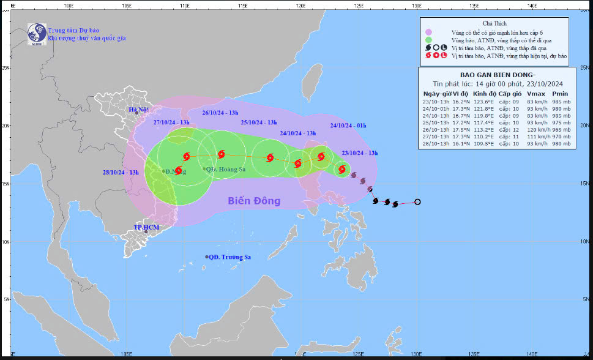Click the Vmax column header in table
This screenshot has width=593, height=360.
click(x=534, y=94)
